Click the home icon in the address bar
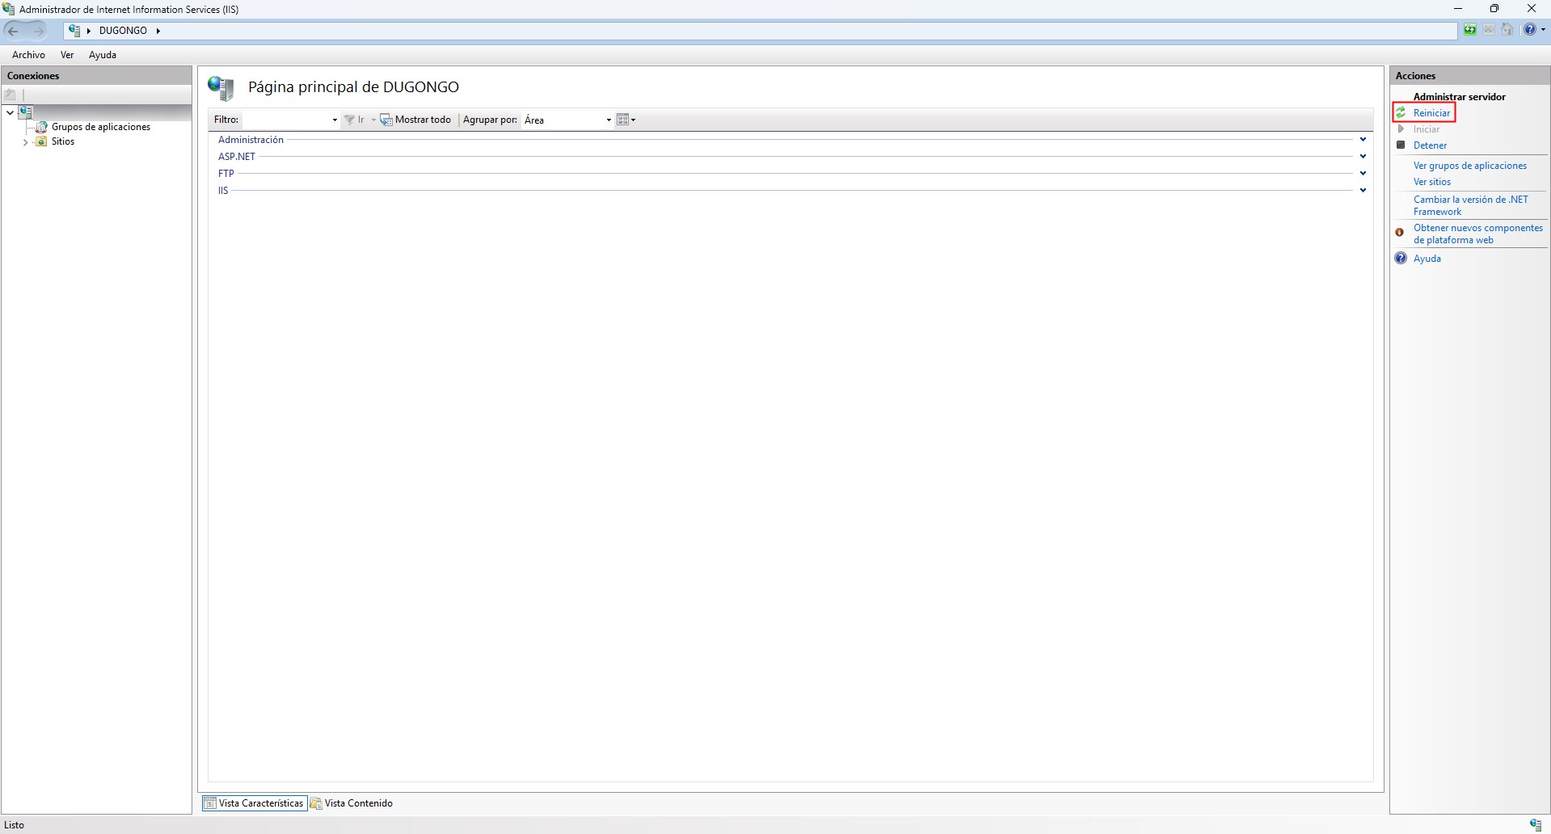This screenshot has width=1551, height=834. point(1507,30)
